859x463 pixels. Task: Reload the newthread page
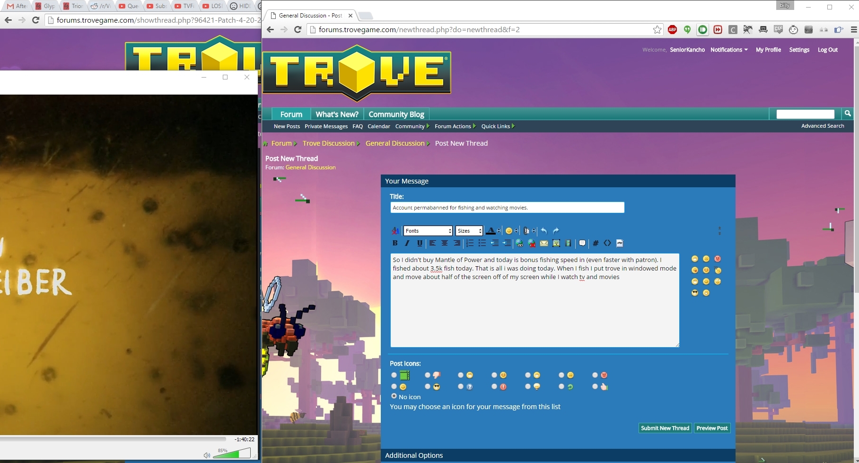[x=298, y=29]
